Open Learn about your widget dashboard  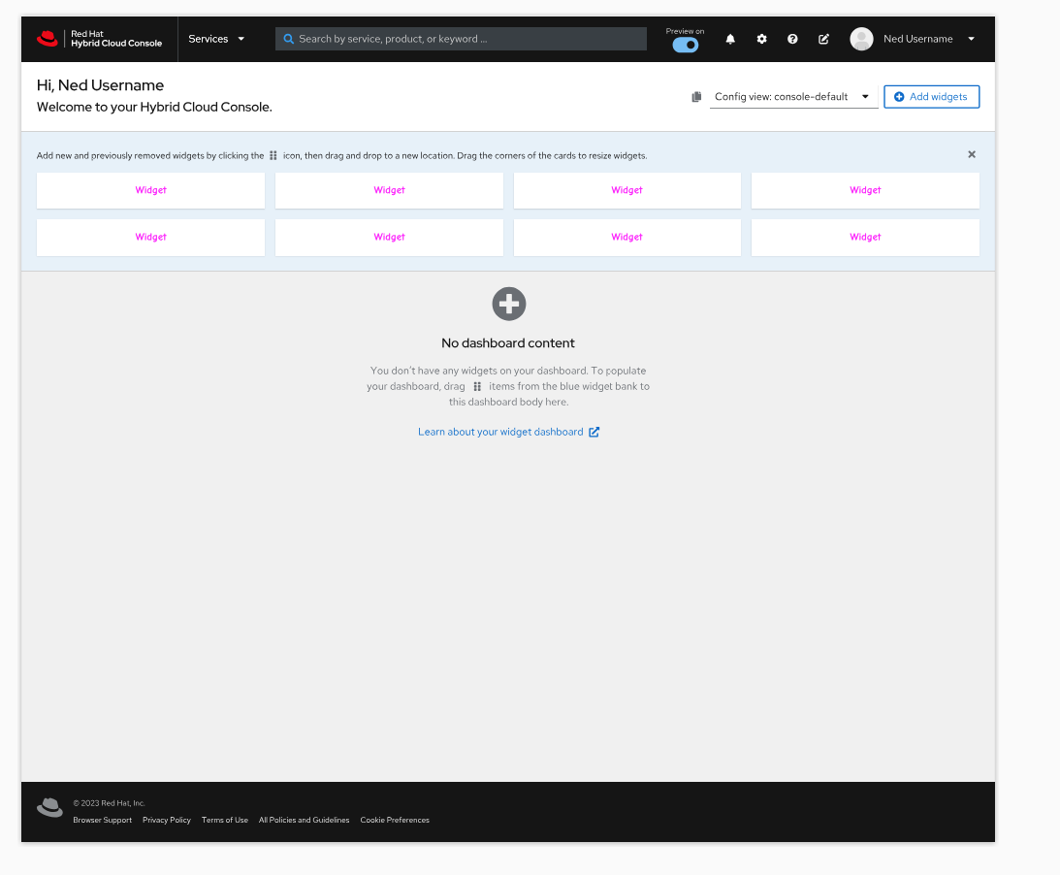(500, 432)
